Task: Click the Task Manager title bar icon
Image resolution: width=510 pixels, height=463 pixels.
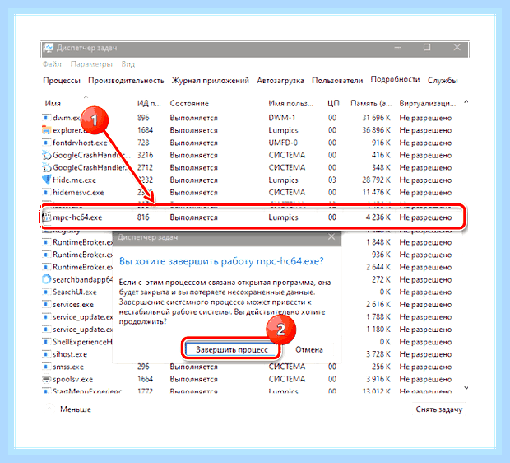Action: 49,49
